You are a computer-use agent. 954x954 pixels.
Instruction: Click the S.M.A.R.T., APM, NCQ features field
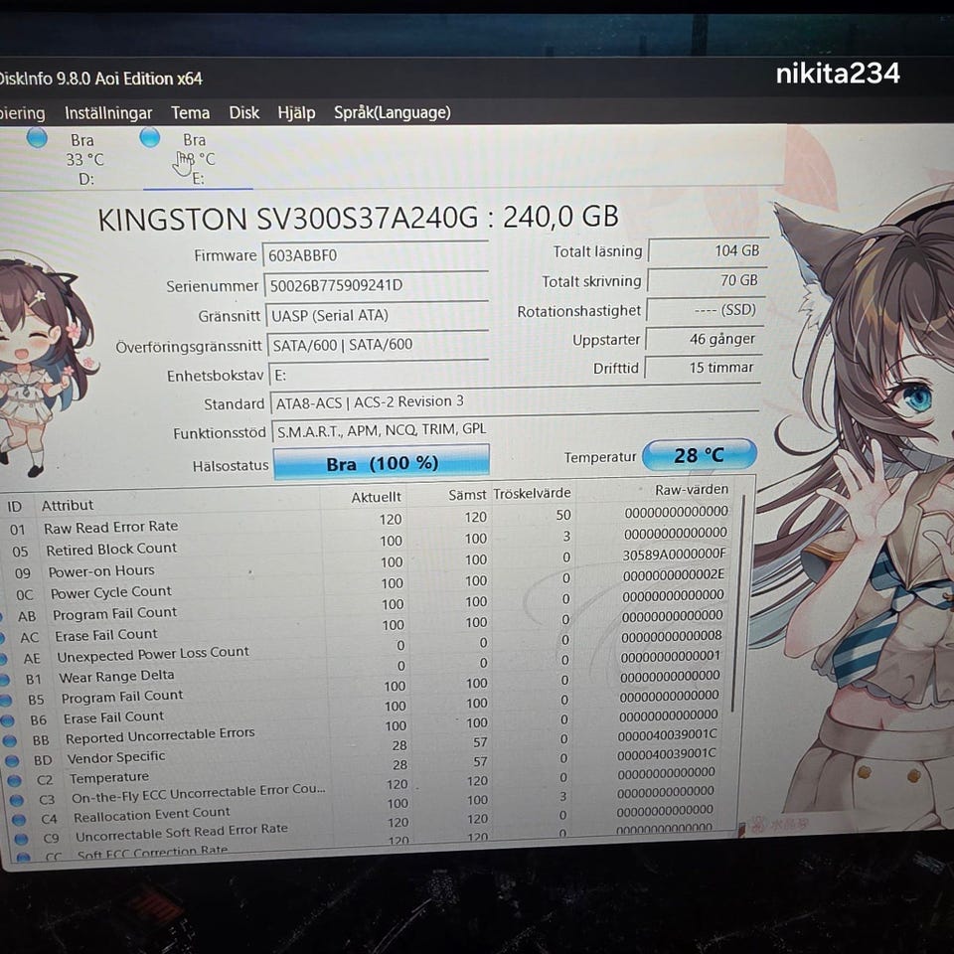[x=516, y=429]
